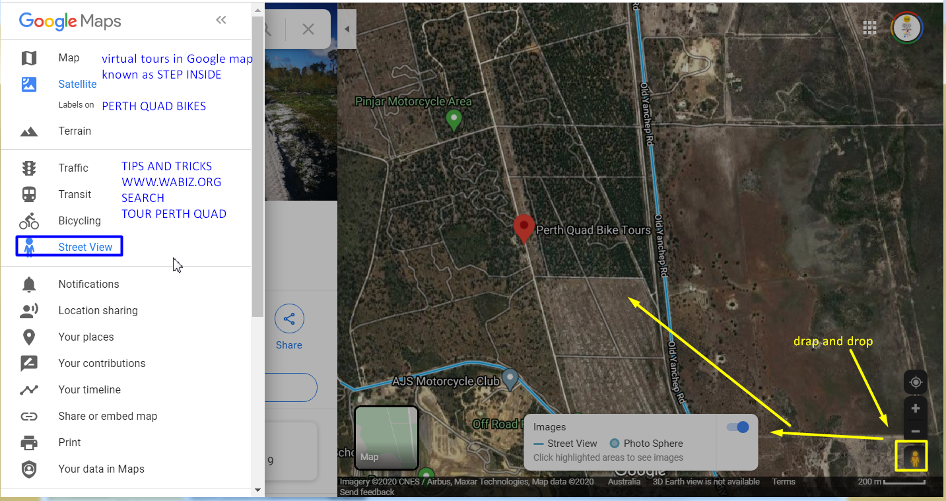Select the Satellite image icon

[x=29, y=84]
